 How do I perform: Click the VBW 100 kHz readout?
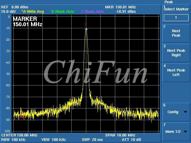pos(54,140)
